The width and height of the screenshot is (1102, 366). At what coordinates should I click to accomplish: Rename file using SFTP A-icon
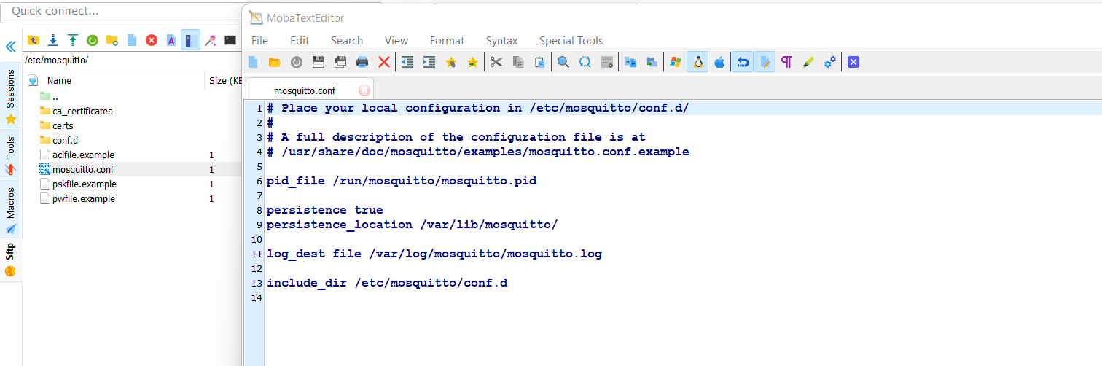tap(171, 40)
